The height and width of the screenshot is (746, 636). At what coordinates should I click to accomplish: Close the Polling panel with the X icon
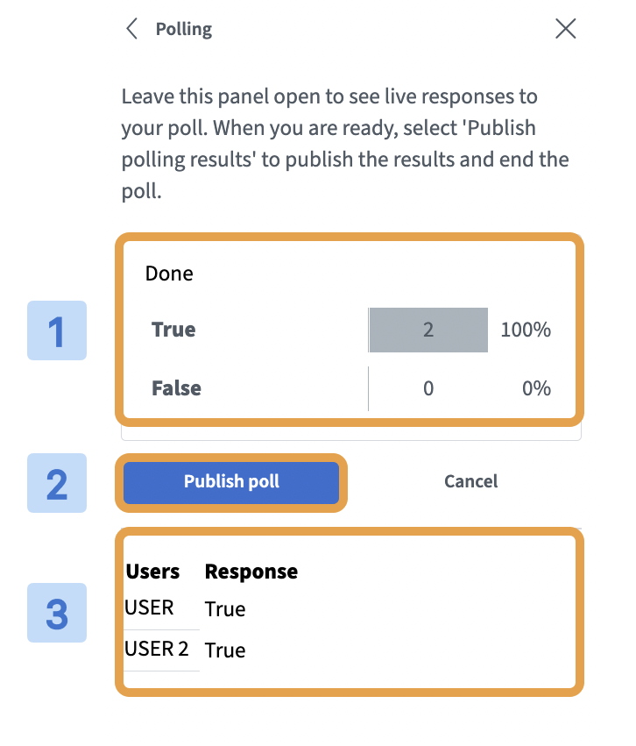click(566, 28)
